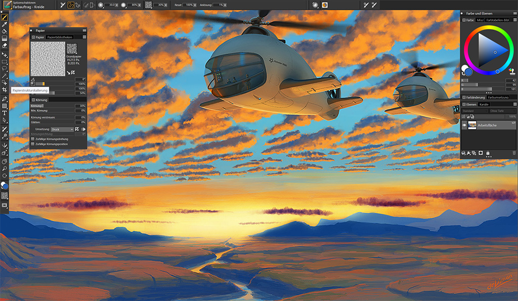Open the opacity 80% dropdown

tap(140, 5)
